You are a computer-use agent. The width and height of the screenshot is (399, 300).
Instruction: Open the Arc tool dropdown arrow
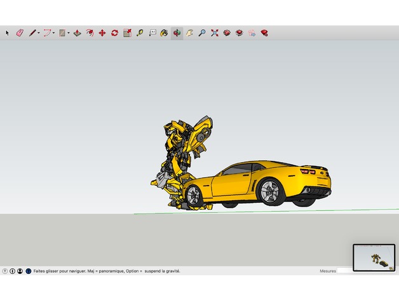(x=54, y=33)
